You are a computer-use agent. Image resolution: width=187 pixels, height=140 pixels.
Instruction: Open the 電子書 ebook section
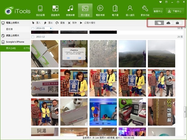(115, 10)
